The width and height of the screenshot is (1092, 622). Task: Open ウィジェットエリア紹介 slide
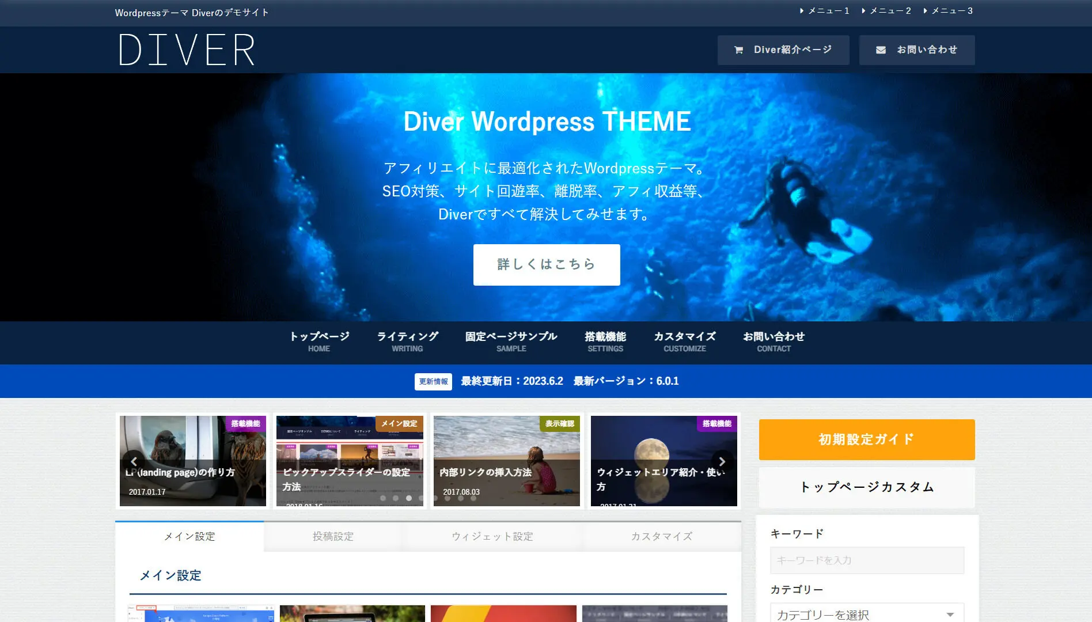pyautogui.click(x=664, y=461)
